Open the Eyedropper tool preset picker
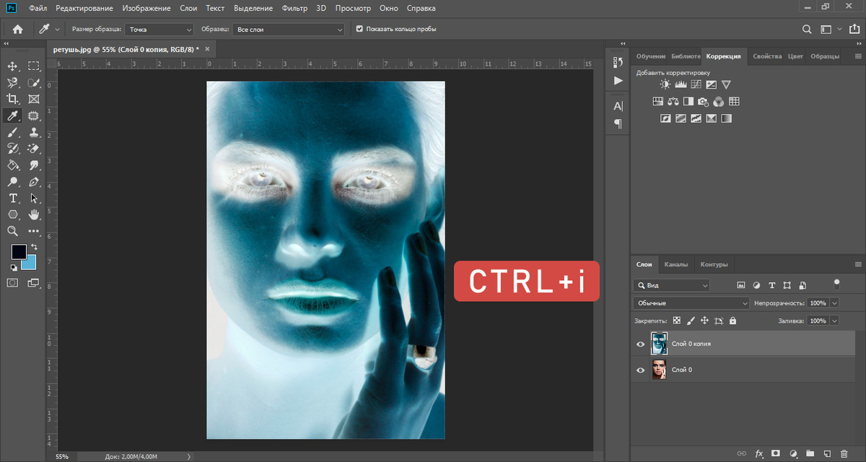This screenshot has width=866, height=462. click(x=51, y=30)
